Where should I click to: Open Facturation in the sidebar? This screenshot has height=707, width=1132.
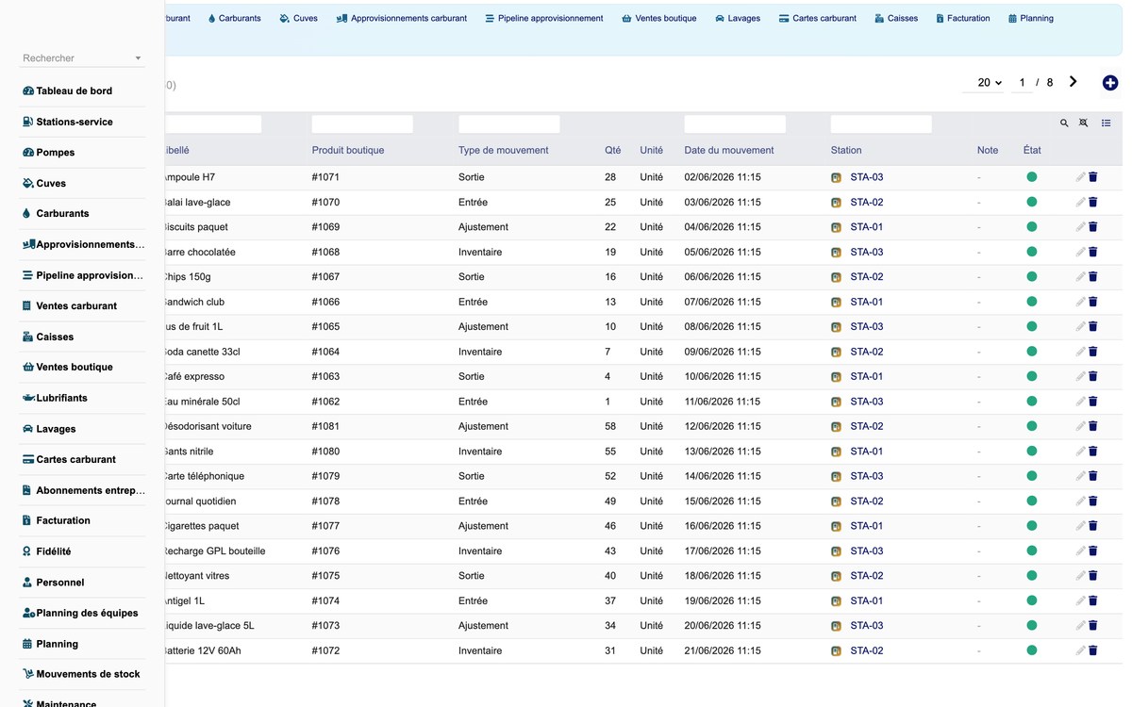[63, 520]
